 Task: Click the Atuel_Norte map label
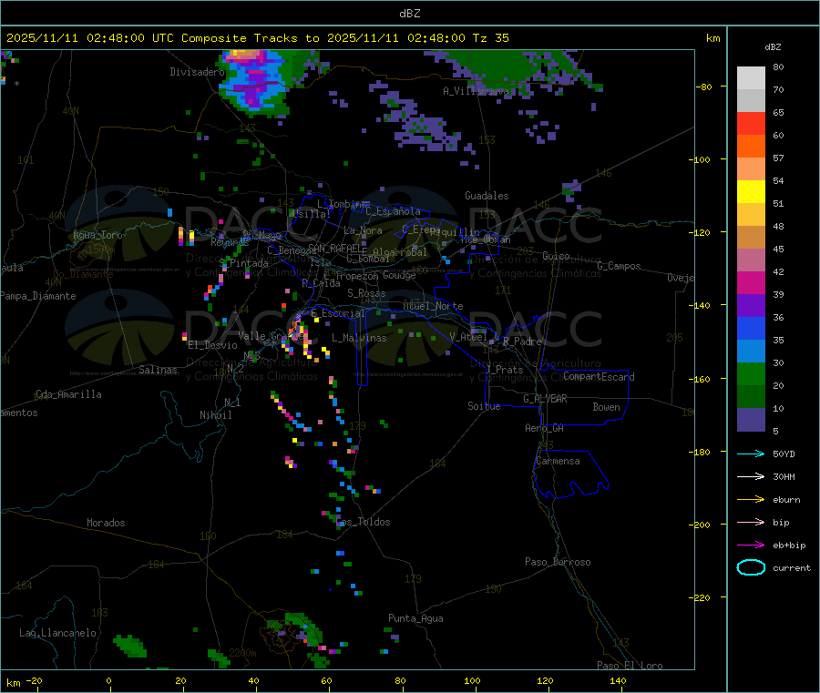(x=433, y=306)
